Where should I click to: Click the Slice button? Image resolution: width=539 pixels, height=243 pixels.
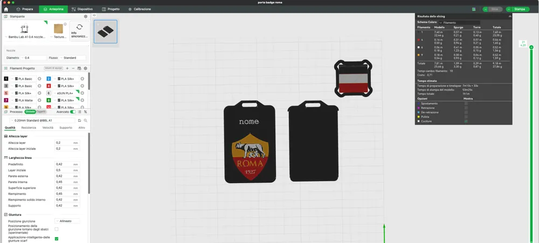[495, 9]
